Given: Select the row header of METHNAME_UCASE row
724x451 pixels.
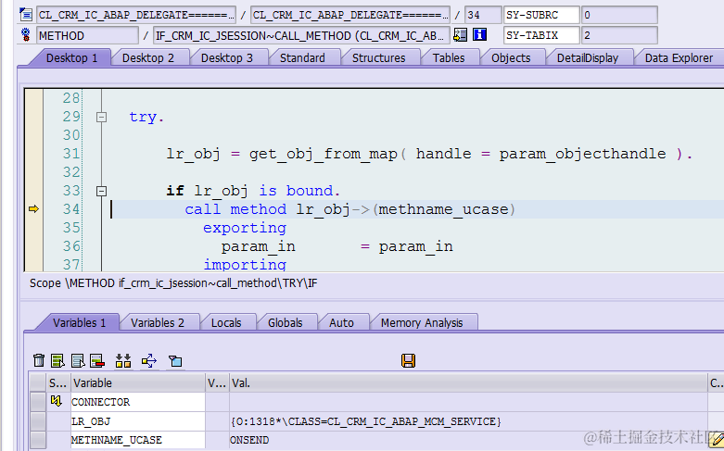Looking at the screenshot, I should (38, 440).
